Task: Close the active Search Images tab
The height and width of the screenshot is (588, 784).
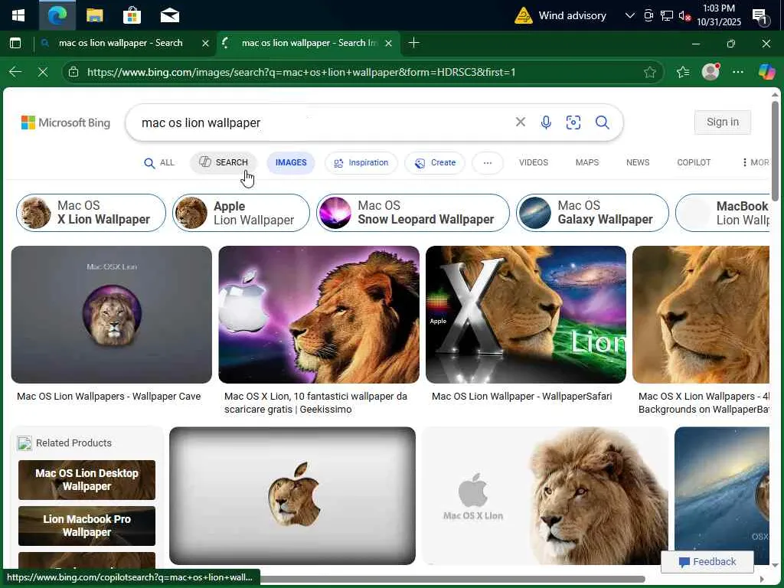Action: [x=388, y=44]
